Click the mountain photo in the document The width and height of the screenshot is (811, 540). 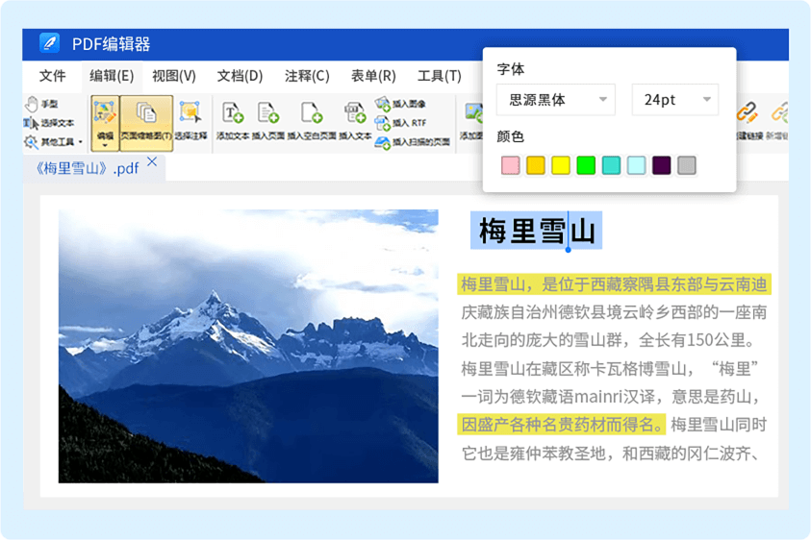pyautogui.click(x=248, y=346)
